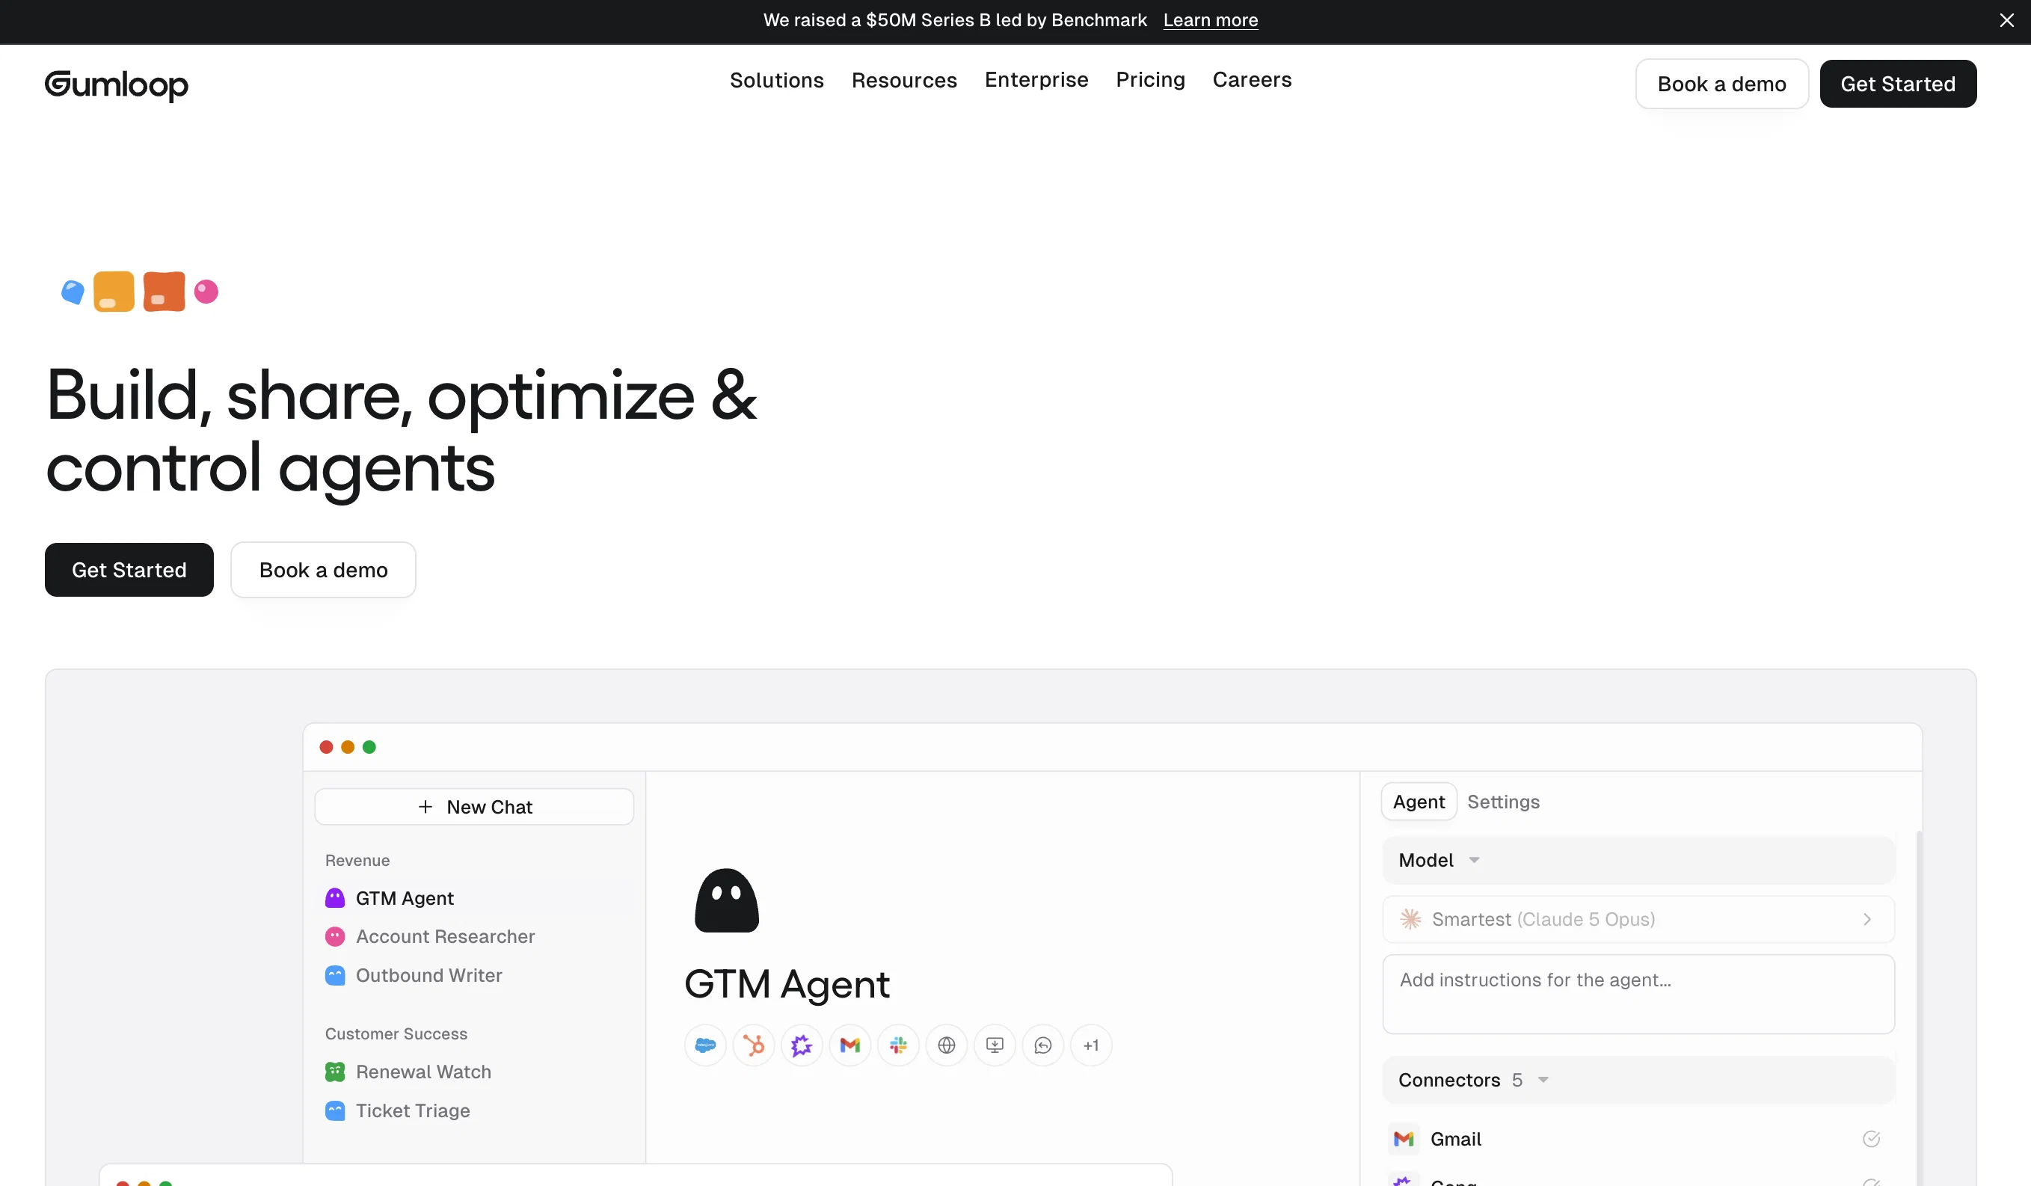
Task: Open the Smartest (Claude 5 Opus) model selector
Action: coord(1638,919)
